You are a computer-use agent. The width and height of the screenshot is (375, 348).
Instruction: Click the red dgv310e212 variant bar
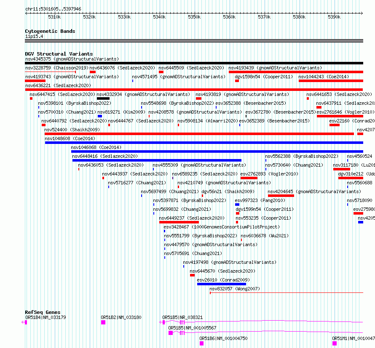(x=351, y=178)
